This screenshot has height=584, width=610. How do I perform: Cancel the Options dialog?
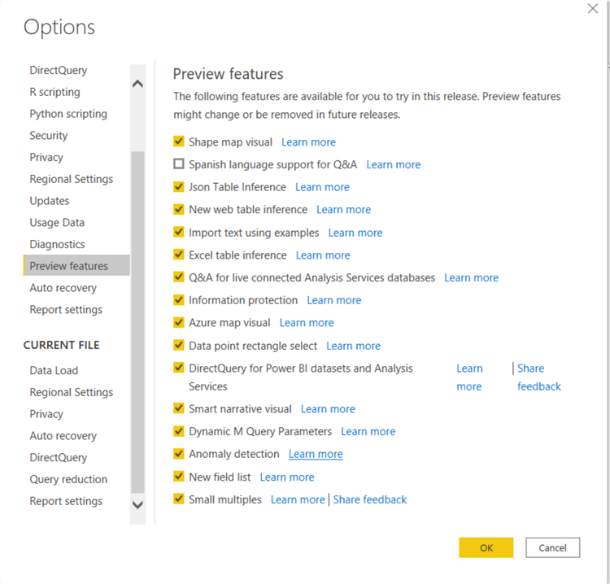(x=552, y=547)
